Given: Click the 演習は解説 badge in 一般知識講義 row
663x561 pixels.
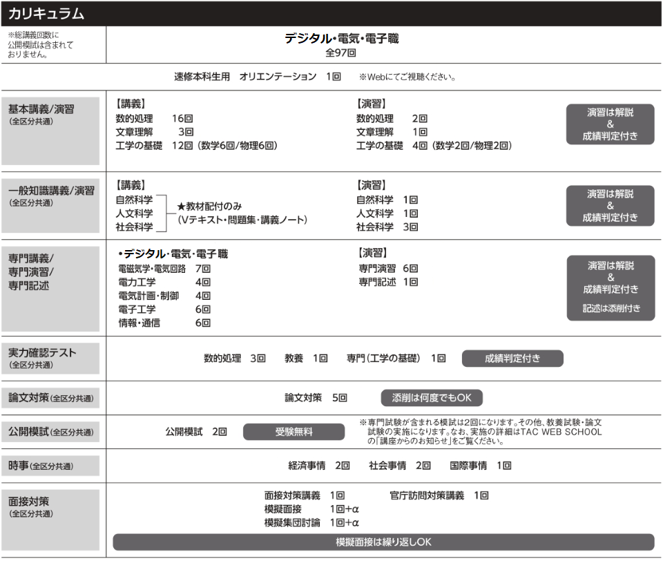Looking at the screenshot, I should click(x=610, y=205).
